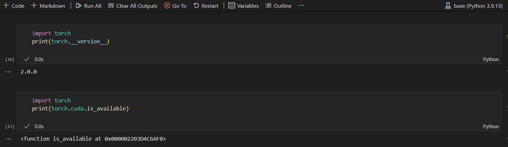Image resolution: width=508 pixels, height=147 pixels.
Task: Change language mode of second cell (Python)
Action: [491, 126]
